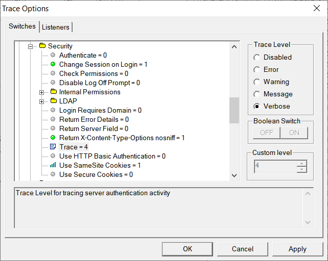Click the gray dot beside Disable Log Off Prompt

click(53, 83)
